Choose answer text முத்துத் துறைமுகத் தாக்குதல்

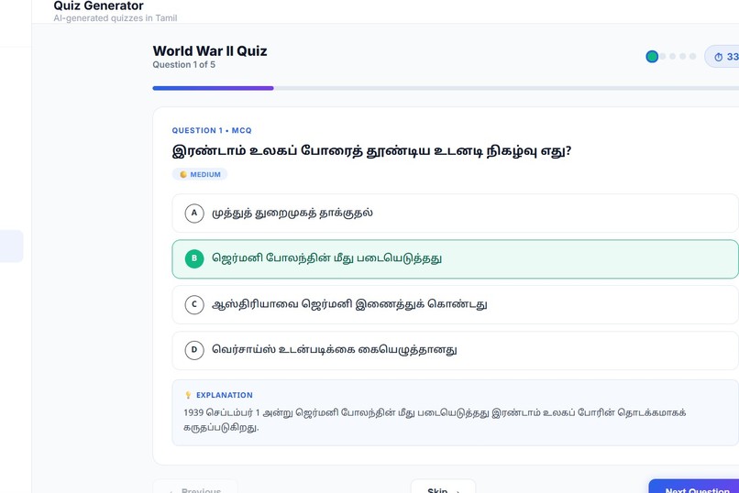coord(292,214)
